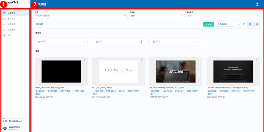The image size is (264, 132).
Task: Click the green 新增 button
Action: [x=208, y=24]
